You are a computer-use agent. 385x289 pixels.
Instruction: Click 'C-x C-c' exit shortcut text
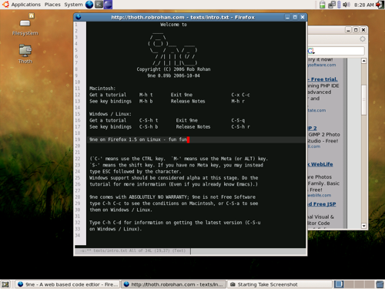[240, 95]
